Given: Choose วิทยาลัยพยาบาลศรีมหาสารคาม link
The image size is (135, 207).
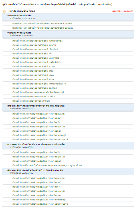Looking at the screenshot, I should [31, 101].
